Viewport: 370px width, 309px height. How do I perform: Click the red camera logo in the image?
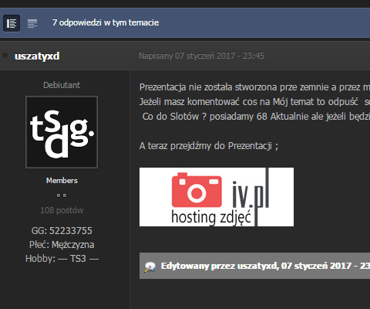(197, 190)
